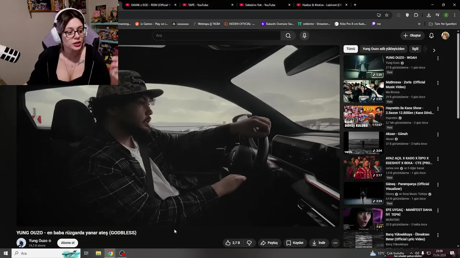Click the Paylaş share button
Screen dimensions: 460x258
[269, 243]
